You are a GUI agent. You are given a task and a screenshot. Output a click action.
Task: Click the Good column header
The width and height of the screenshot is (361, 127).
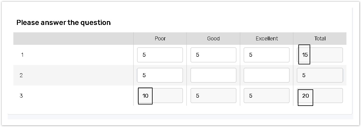213,39
